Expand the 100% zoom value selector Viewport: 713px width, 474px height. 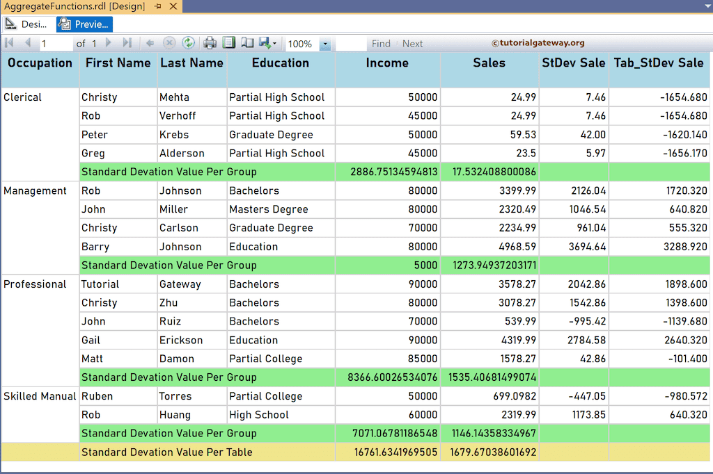tap(324, 43)
